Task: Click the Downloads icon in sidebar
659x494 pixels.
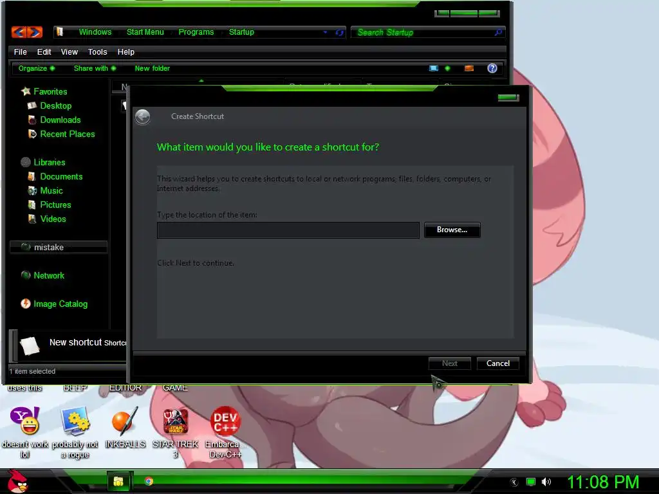Action: click(32, 120)
